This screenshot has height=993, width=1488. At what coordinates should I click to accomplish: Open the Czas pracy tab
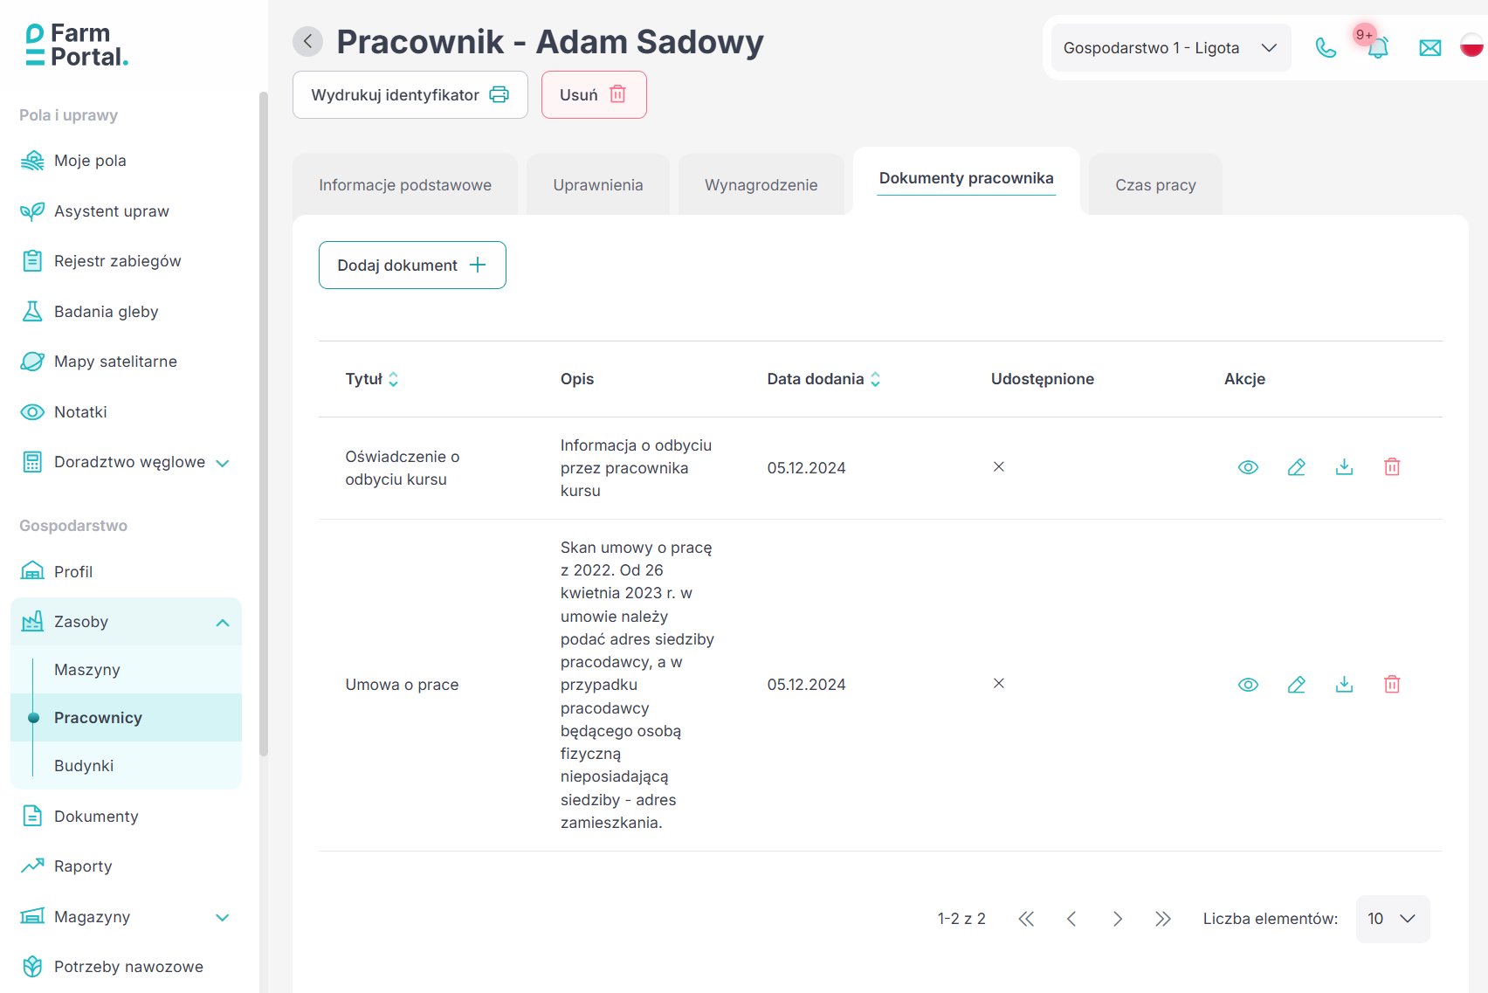(1154, 185)
